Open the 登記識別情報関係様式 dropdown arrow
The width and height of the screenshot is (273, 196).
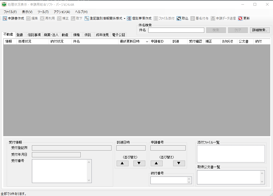click(x=124, y=18)
